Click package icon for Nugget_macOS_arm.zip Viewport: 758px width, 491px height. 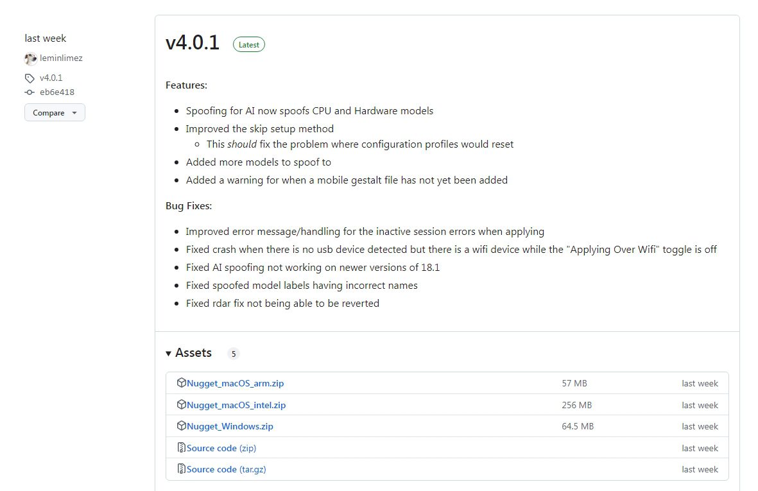click(x=182, y=383)
